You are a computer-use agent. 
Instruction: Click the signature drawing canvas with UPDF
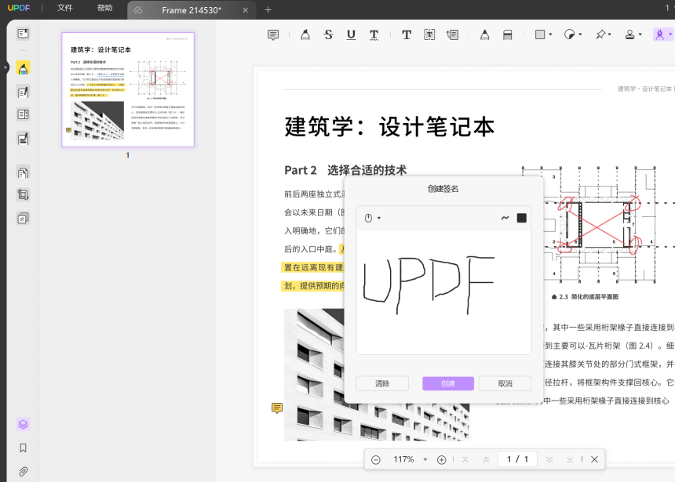click(443, 292)
